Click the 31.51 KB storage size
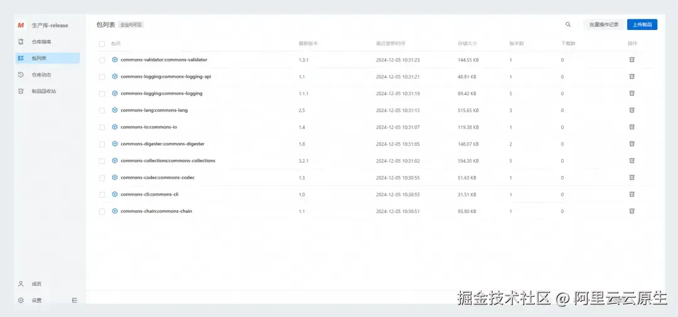Screen dimensions: 678x317 [467, 194]
